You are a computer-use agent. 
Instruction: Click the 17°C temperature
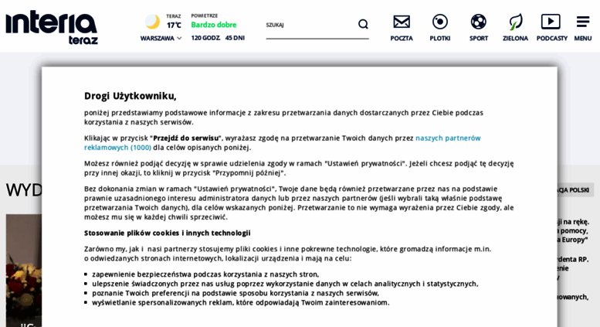[174, 26]
